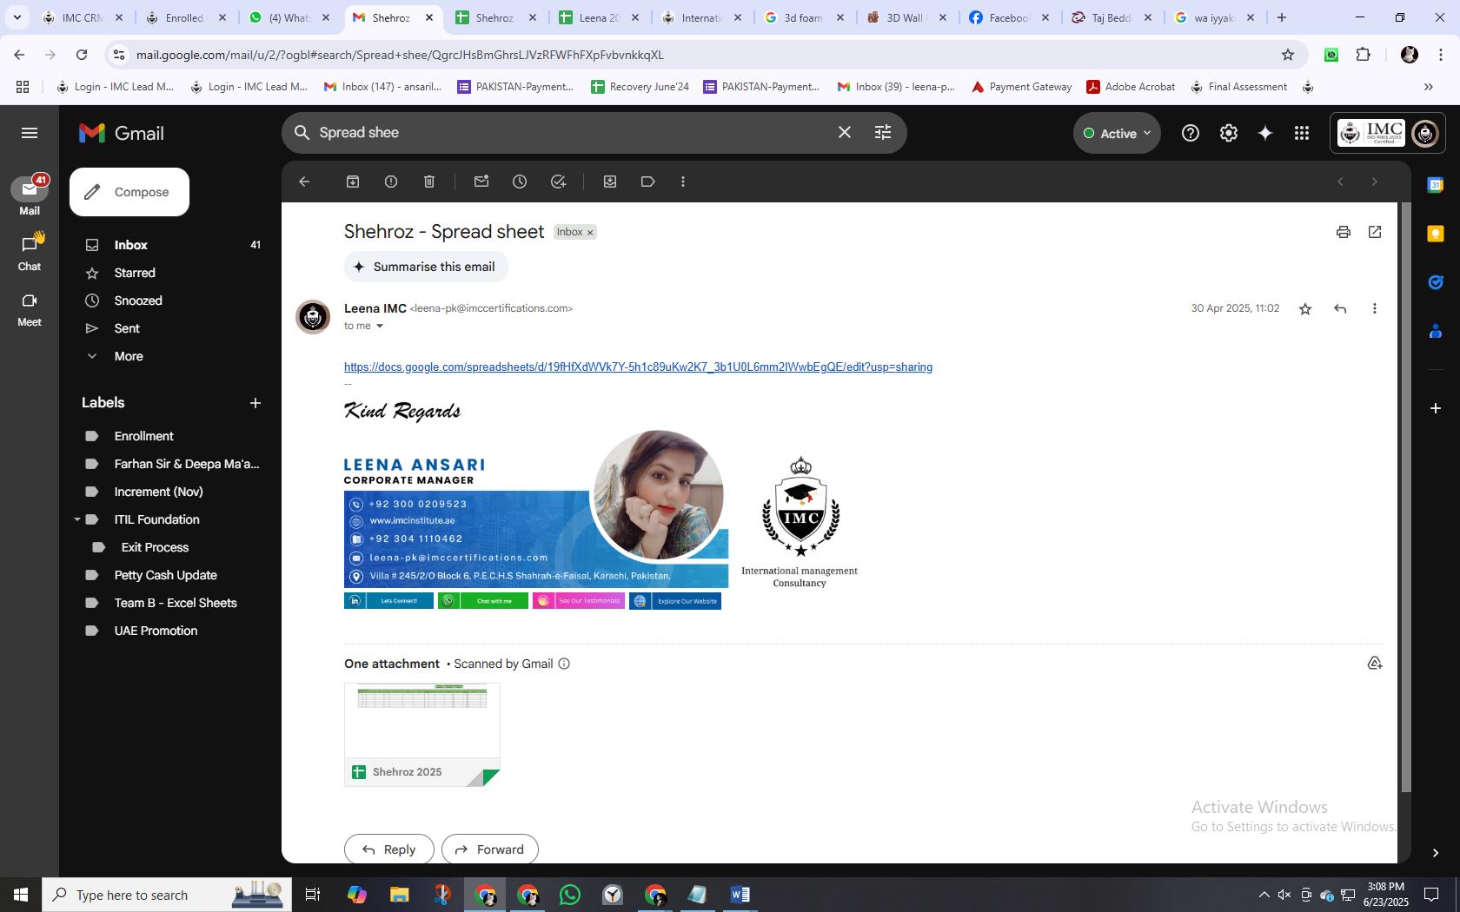The width and height of the screenshot is (1460, 912).
Task: Open Shehroz 2025 attachment thumbnail
Action: click(422, 735)
